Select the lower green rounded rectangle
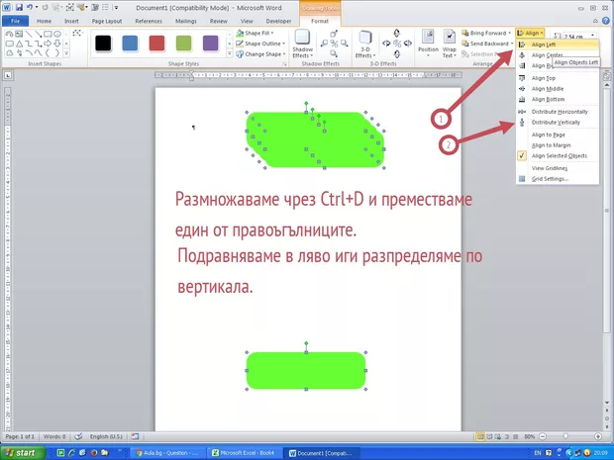Viewport: 614px width, 460px height. pos(306,370)
